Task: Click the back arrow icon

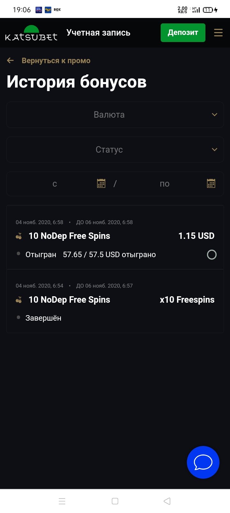Action: coord(11,61)
